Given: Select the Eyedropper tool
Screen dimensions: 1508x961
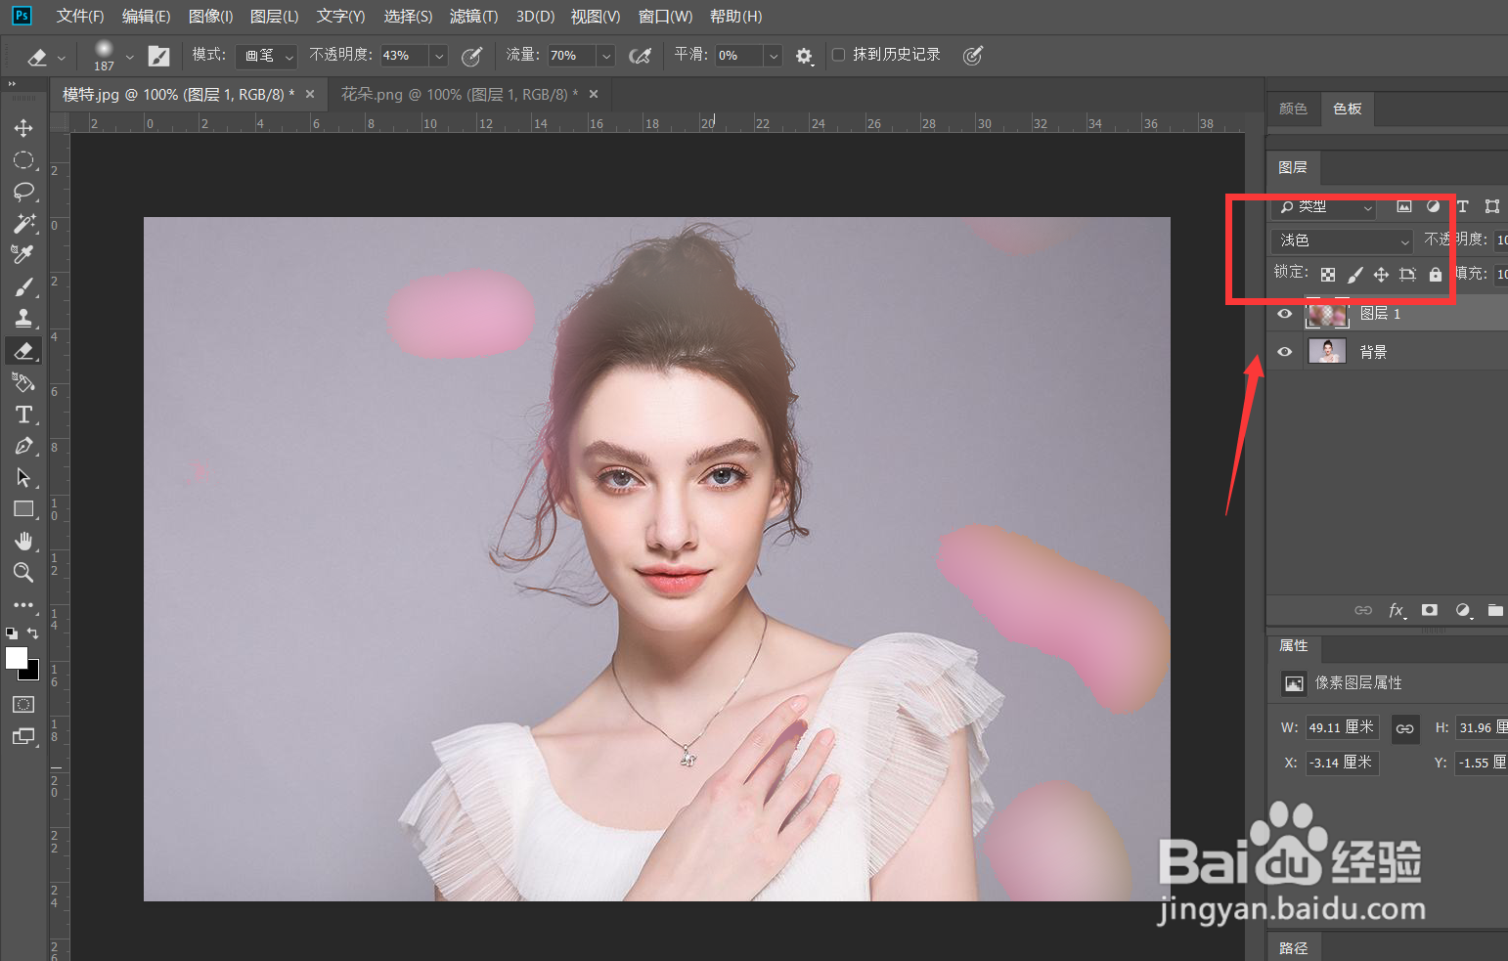Looking at the screenshot, I should click(23, 254).
